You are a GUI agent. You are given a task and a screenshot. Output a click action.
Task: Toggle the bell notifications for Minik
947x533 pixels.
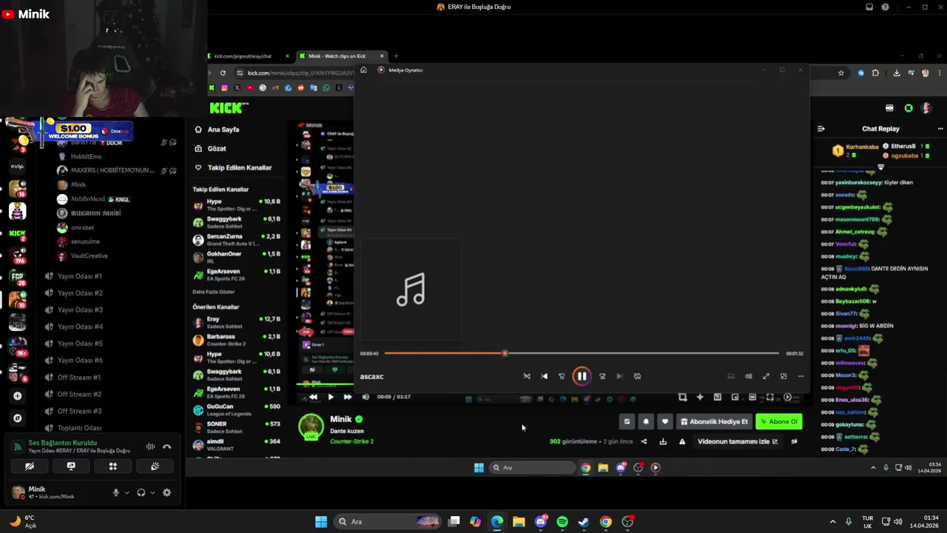click(646, 421)
